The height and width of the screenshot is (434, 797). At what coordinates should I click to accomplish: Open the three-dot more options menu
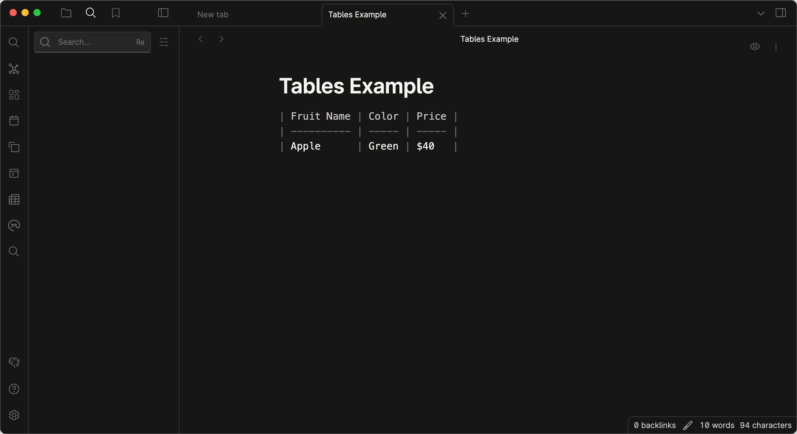pyautogui.click(x=776, y=47)
